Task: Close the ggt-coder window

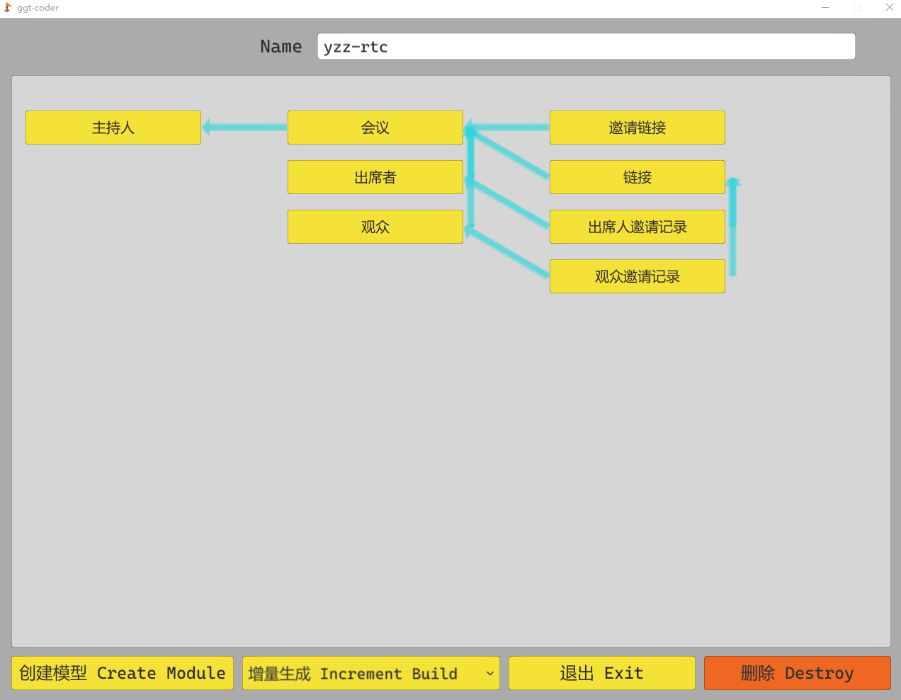Action: click(x=889, y=8)
